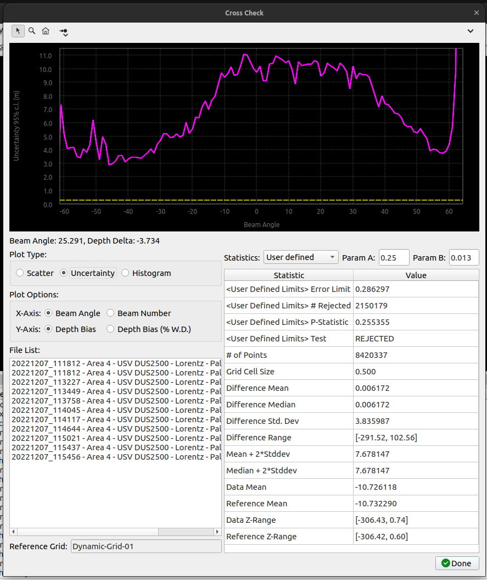Open the point marker options tool
487x580 pixels.
click(x=64, y=32)
